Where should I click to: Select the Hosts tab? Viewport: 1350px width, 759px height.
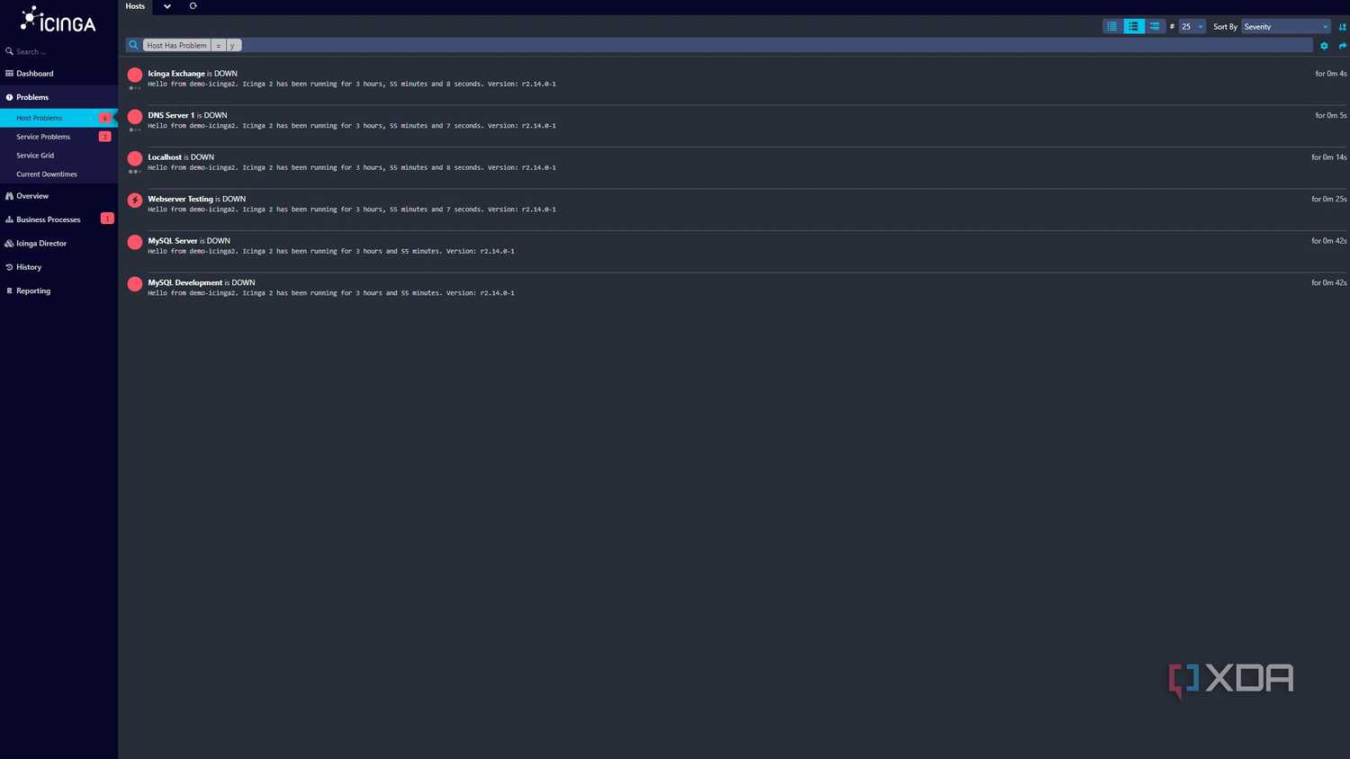click(135, 6)
